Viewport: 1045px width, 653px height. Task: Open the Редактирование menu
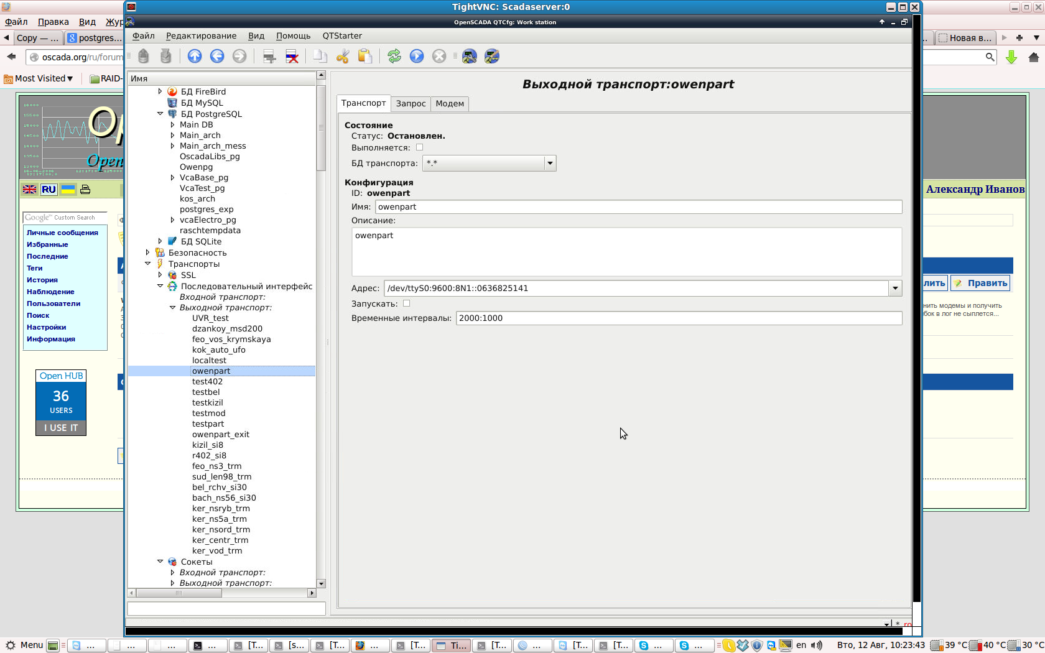coord(201,36)
